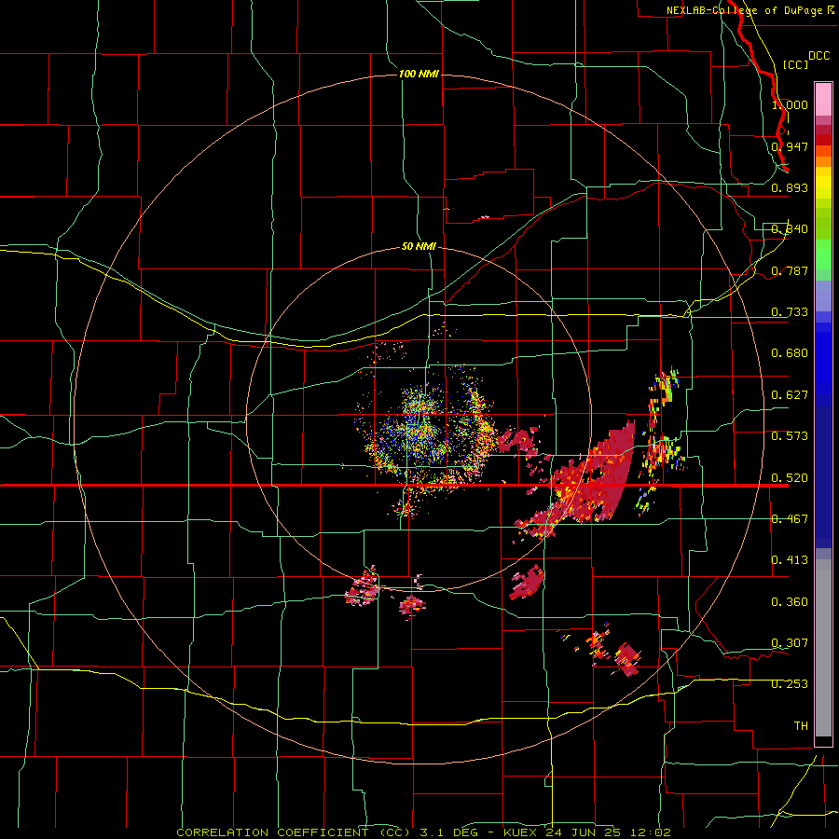Viewport: 839px width, 839px height.
Task: Select the NEXLAB-College of DuPage credit text
Action: pos(745,10)
